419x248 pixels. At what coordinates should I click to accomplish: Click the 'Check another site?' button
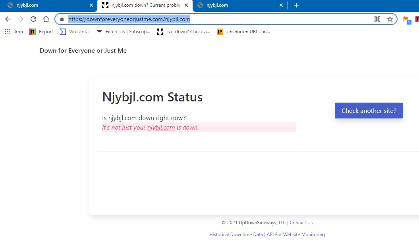(x=369, y=111)
